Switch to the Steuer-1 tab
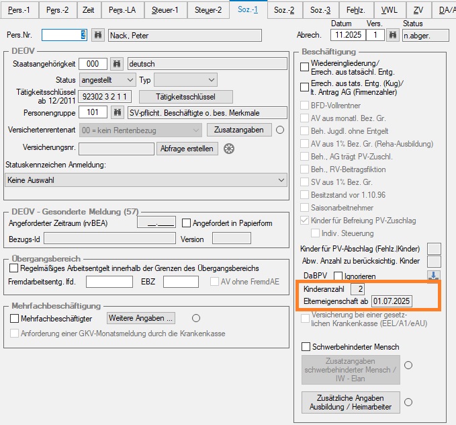Screen dimensions: 456x425 pyautogui.click(x=165, y=10)
